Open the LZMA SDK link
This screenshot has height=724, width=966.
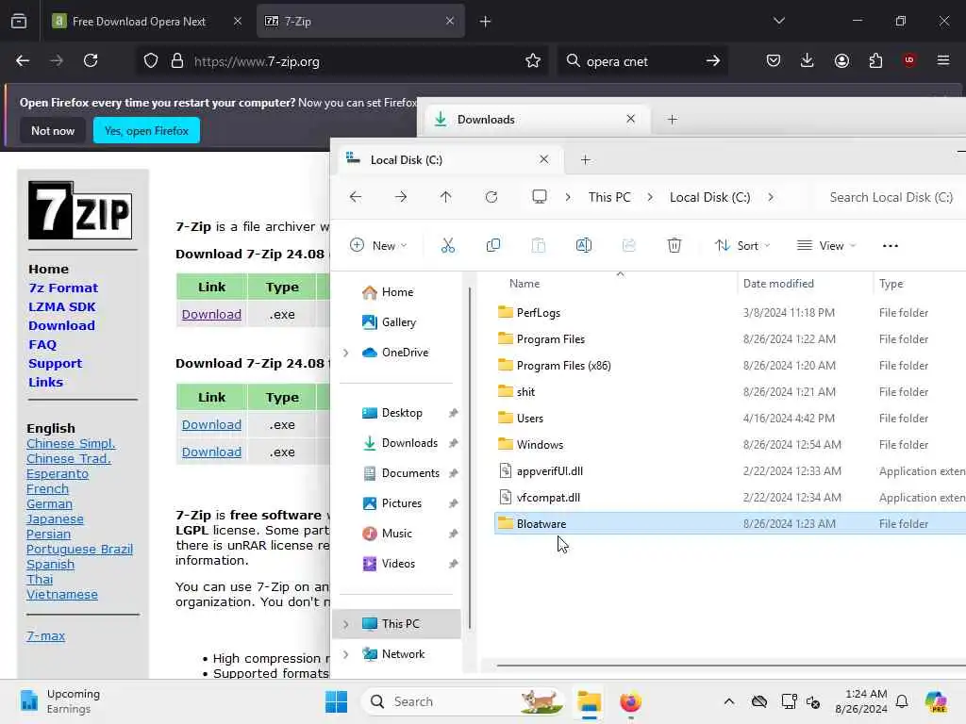(61, 306)
